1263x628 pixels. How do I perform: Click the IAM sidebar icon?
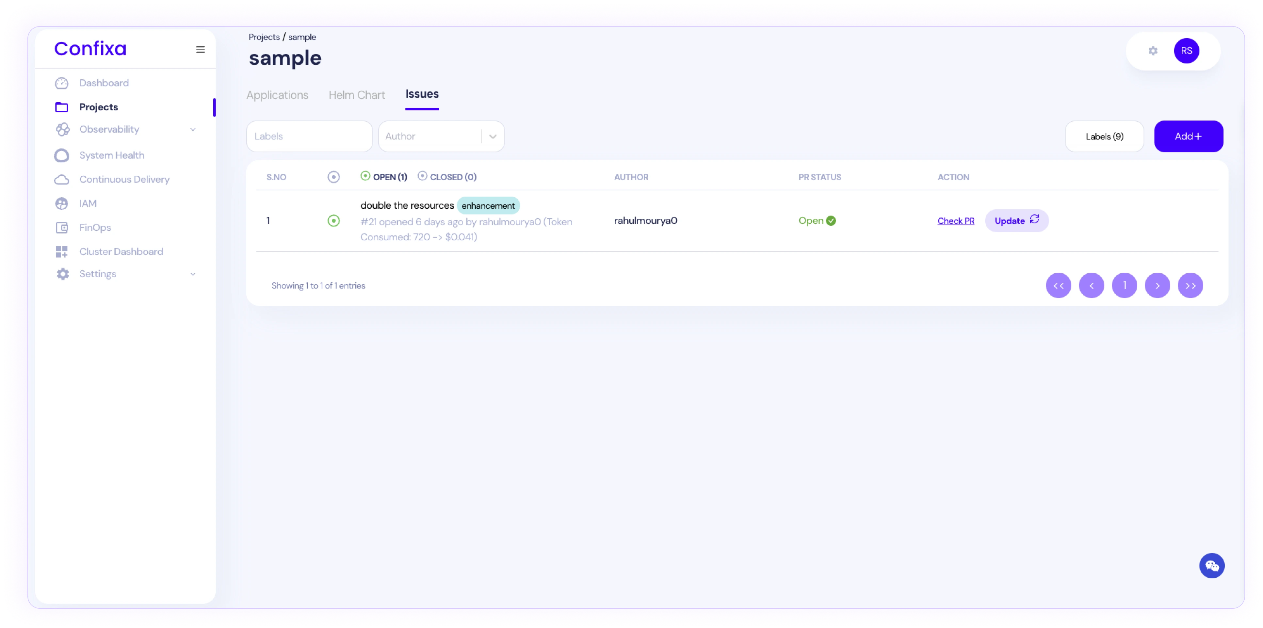tap(62, 203)
